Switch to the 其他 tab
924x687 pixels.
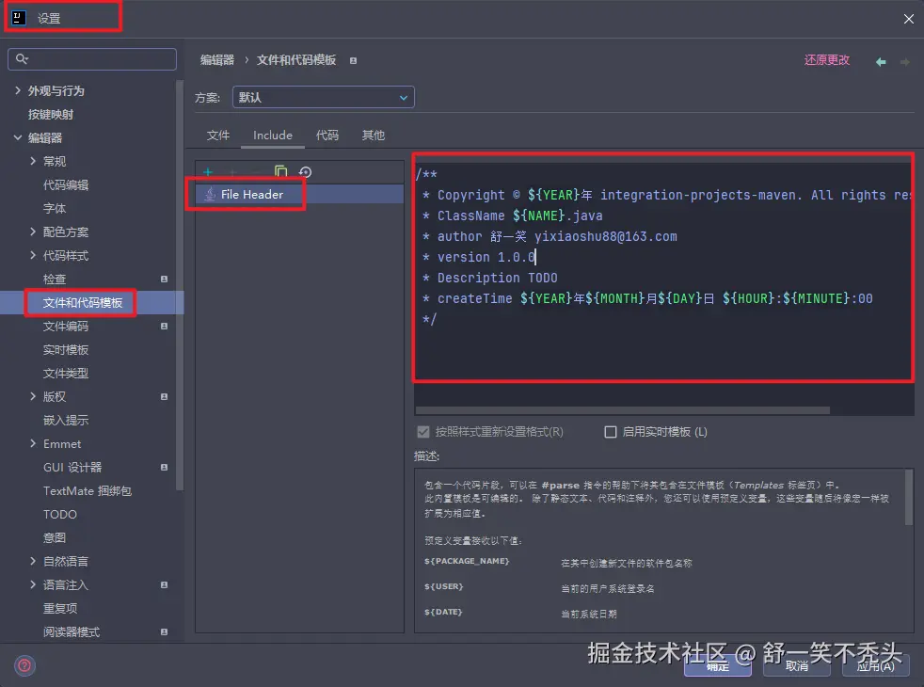pos(373,135)
